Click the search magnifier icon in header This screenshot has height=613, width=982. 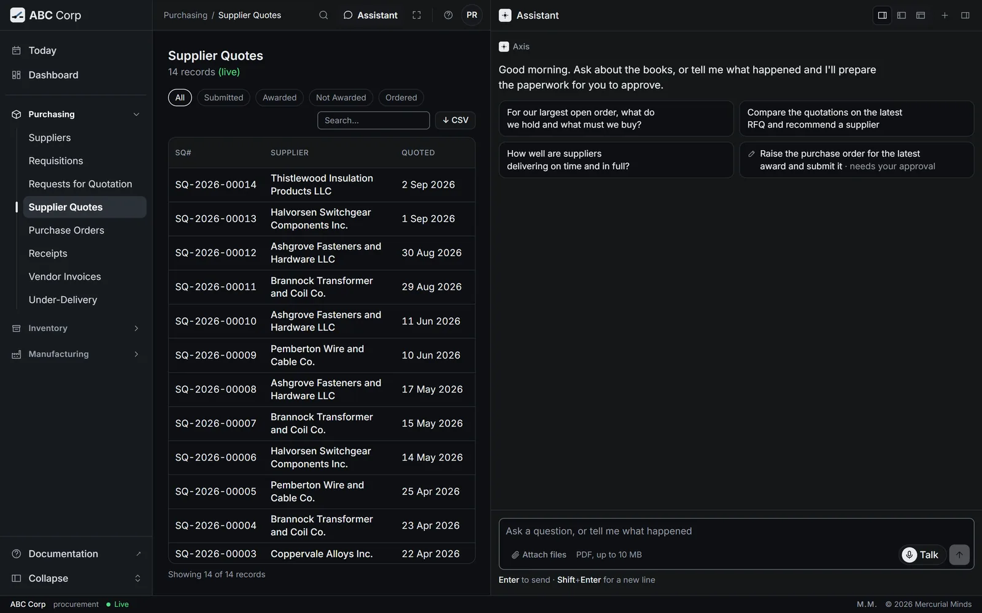coord(323,15)
